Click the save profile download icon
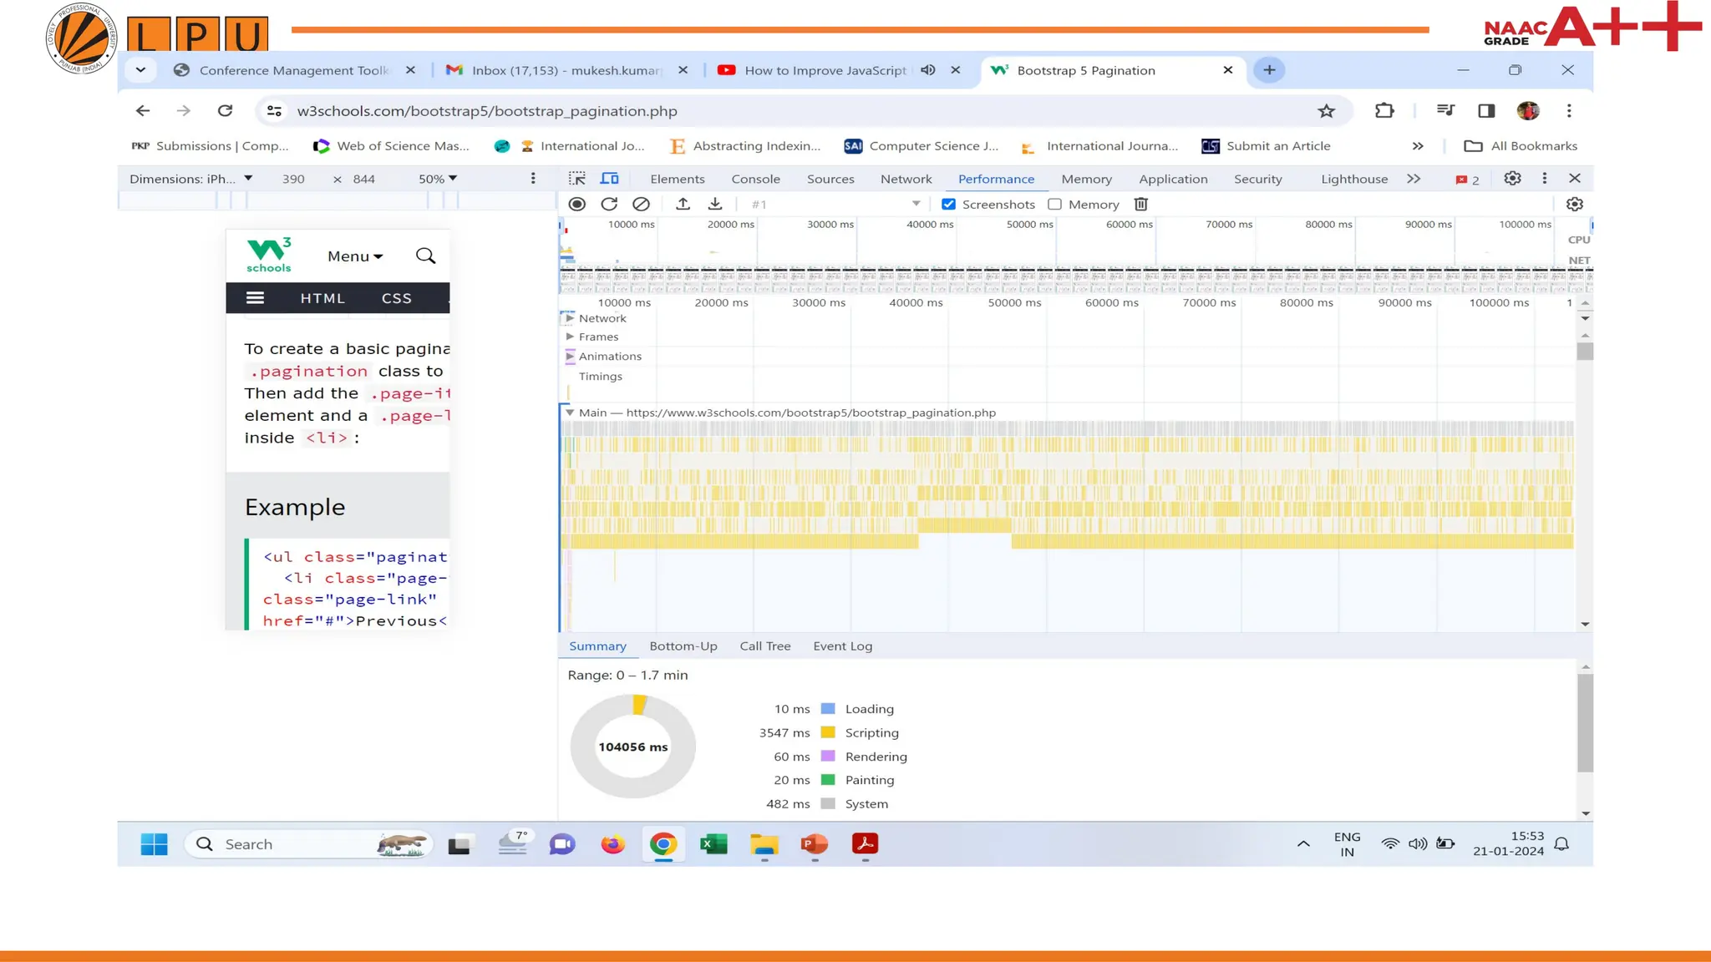The image size is (1711, 962). (x=715, y=204)
